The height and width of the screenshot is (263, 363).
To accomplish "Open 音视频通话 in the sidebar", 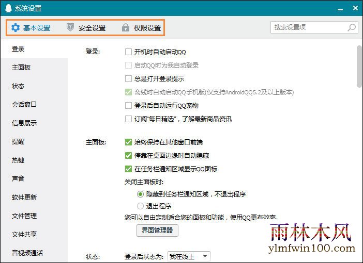I will click(x=34, y=253).
